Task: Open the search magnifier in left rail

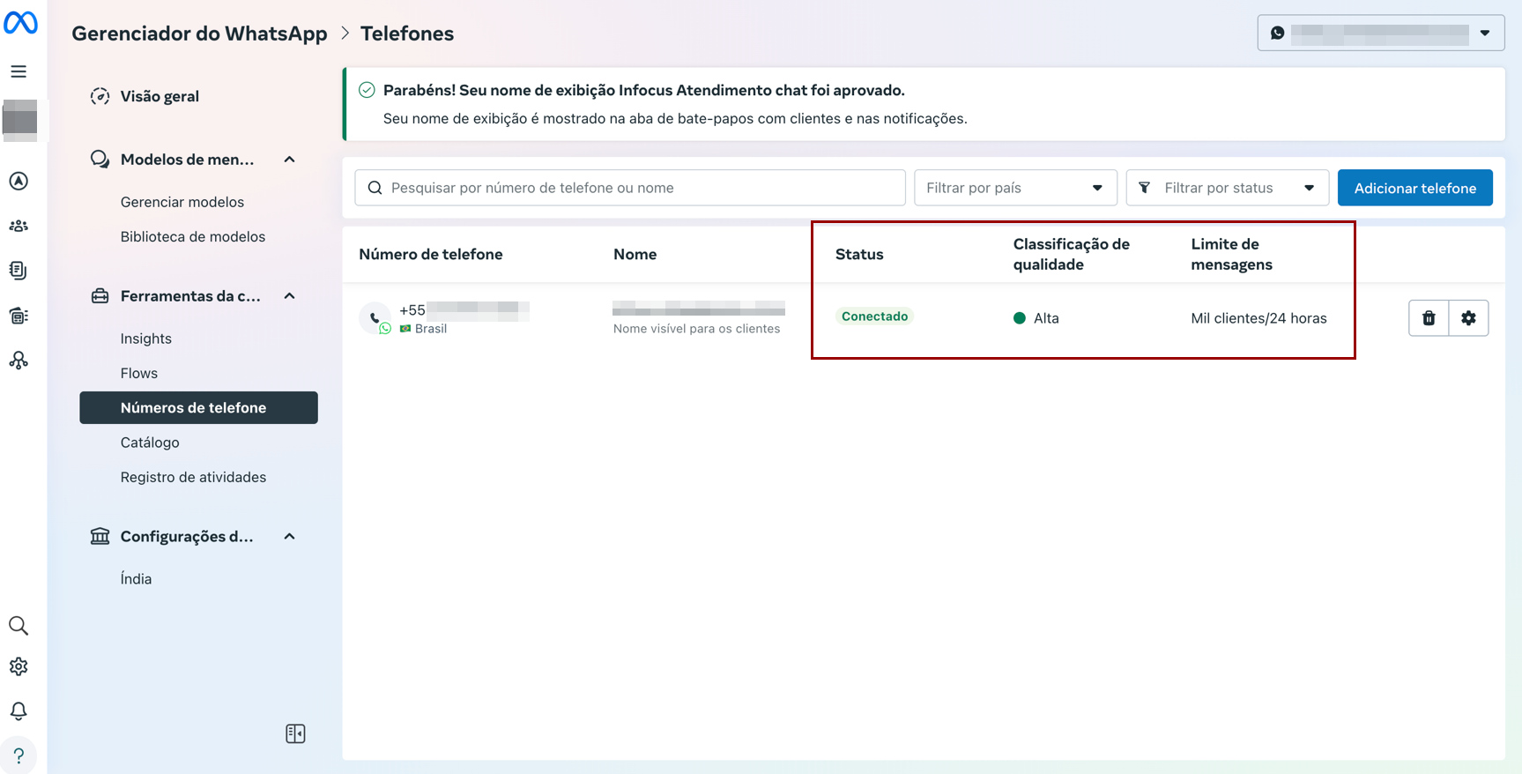Action: 19,626
